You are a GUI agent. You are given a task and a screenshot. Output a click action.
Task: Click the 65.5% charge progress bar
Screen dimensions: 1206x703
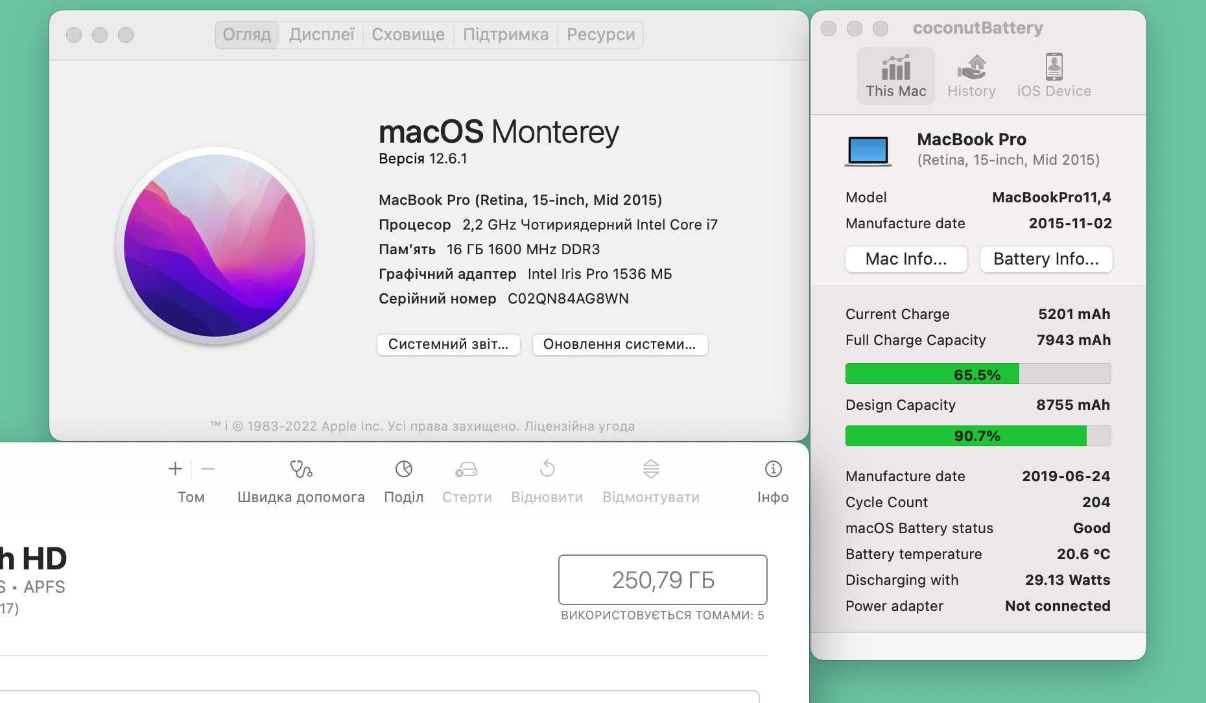click(978, 374)
